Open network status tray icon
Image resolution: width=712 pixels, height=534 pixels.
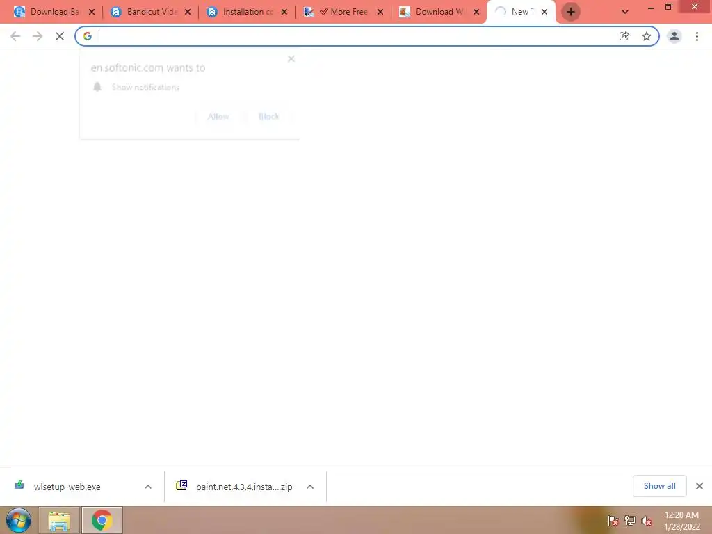click(x=630, y=521)
